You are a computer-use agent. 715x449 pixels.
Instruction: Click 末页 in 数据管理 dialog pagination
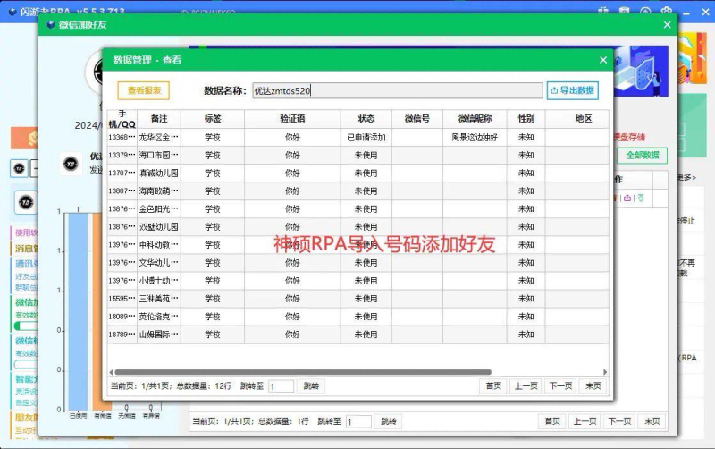pyautogui.click(x=593, y=386)
